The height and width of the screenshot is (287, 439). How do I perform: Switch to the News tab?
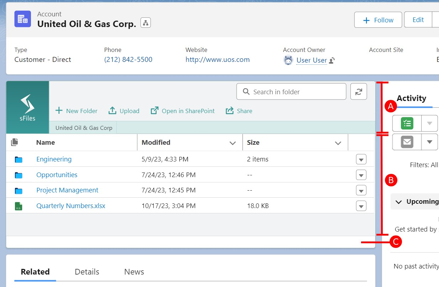[x=134, y=272]
